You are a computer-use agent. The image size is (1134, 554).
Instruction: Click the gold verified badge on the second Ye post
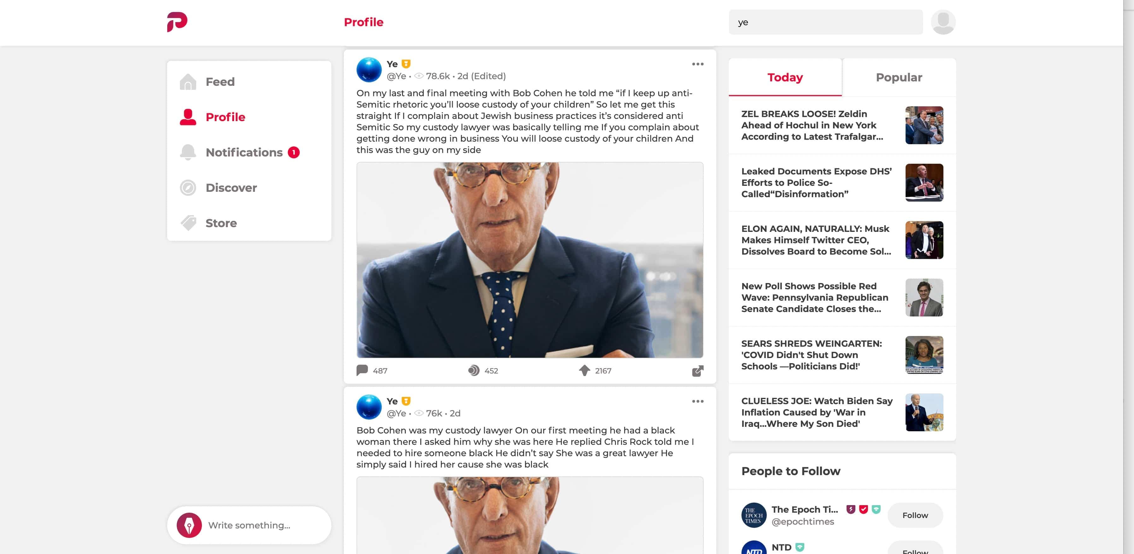point(406,401)
